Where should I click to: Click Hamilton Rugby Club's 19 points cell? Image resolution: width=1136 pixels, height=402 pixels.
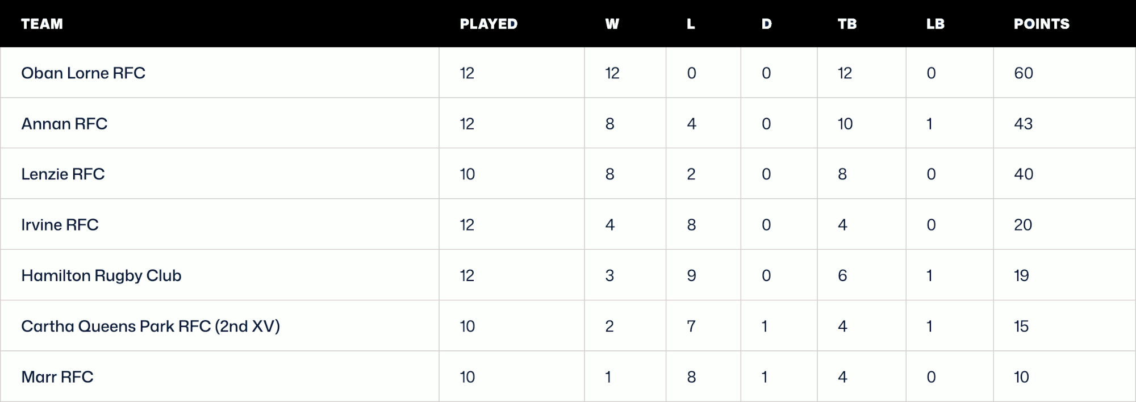[1021, 275]
